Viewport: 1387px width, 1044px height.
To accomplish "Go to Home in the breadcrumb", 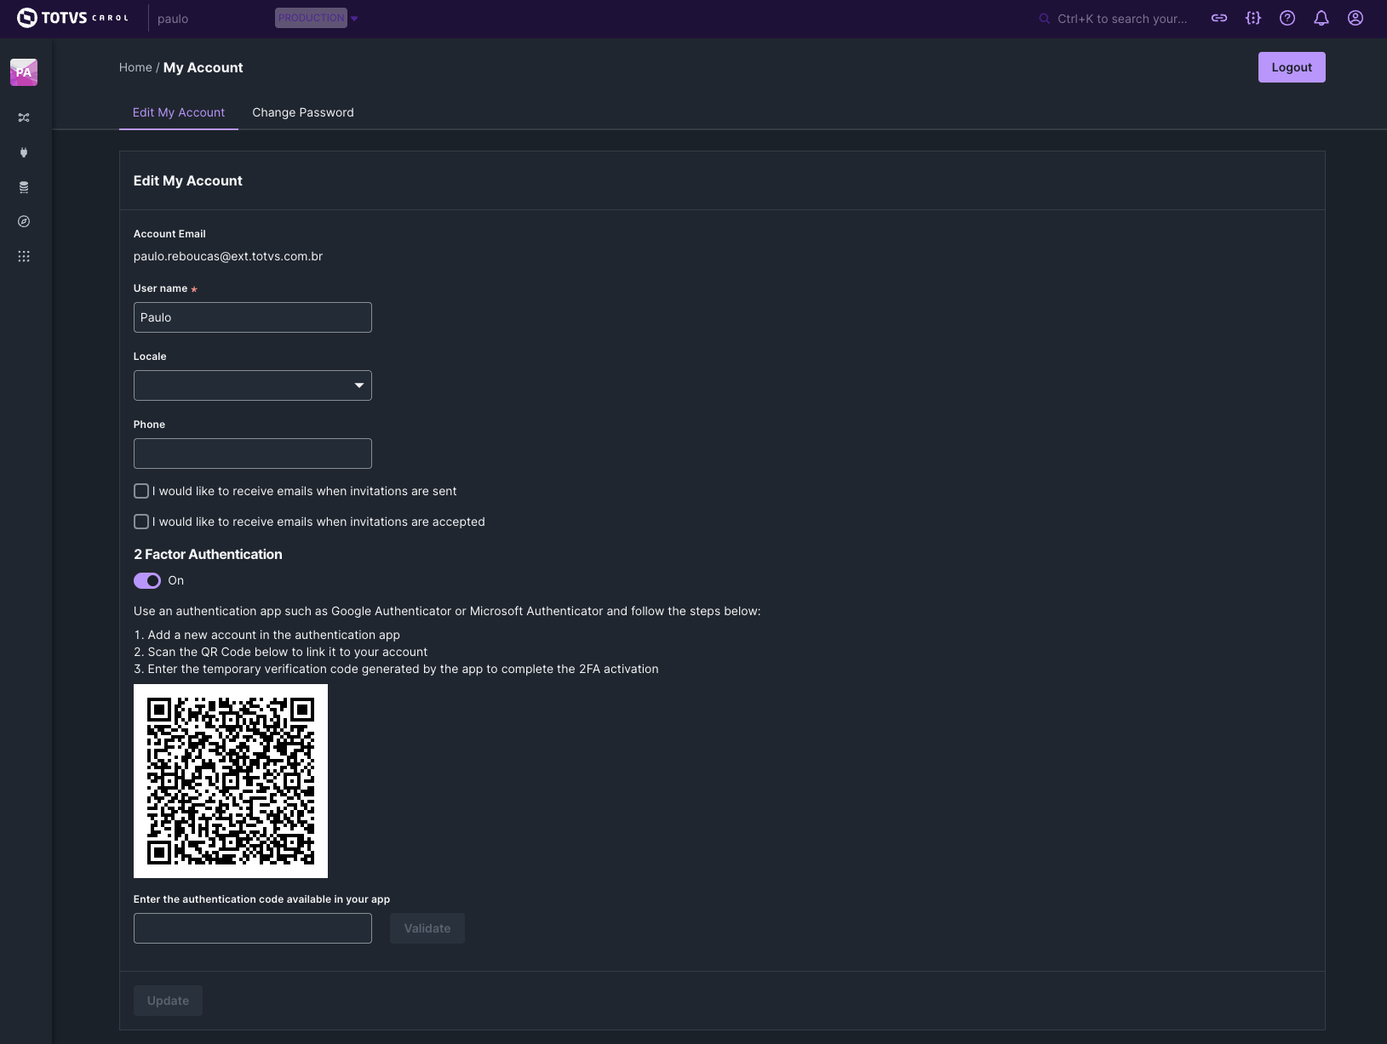I will click(x=135, y=67).
